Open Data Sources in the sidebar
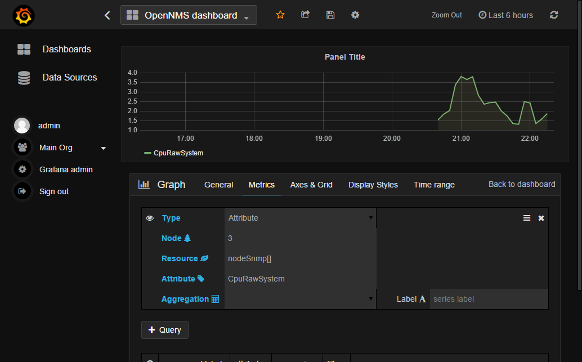Viewport: 582px width, 362px height. click(69, 77)
